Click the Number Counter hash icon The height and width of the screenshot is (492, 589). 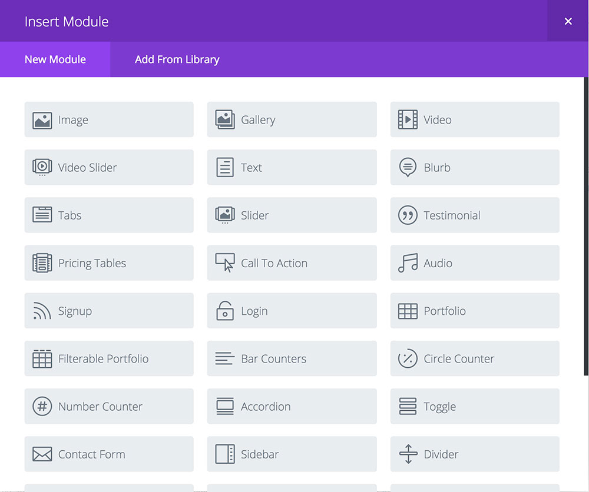coord(42,406)
